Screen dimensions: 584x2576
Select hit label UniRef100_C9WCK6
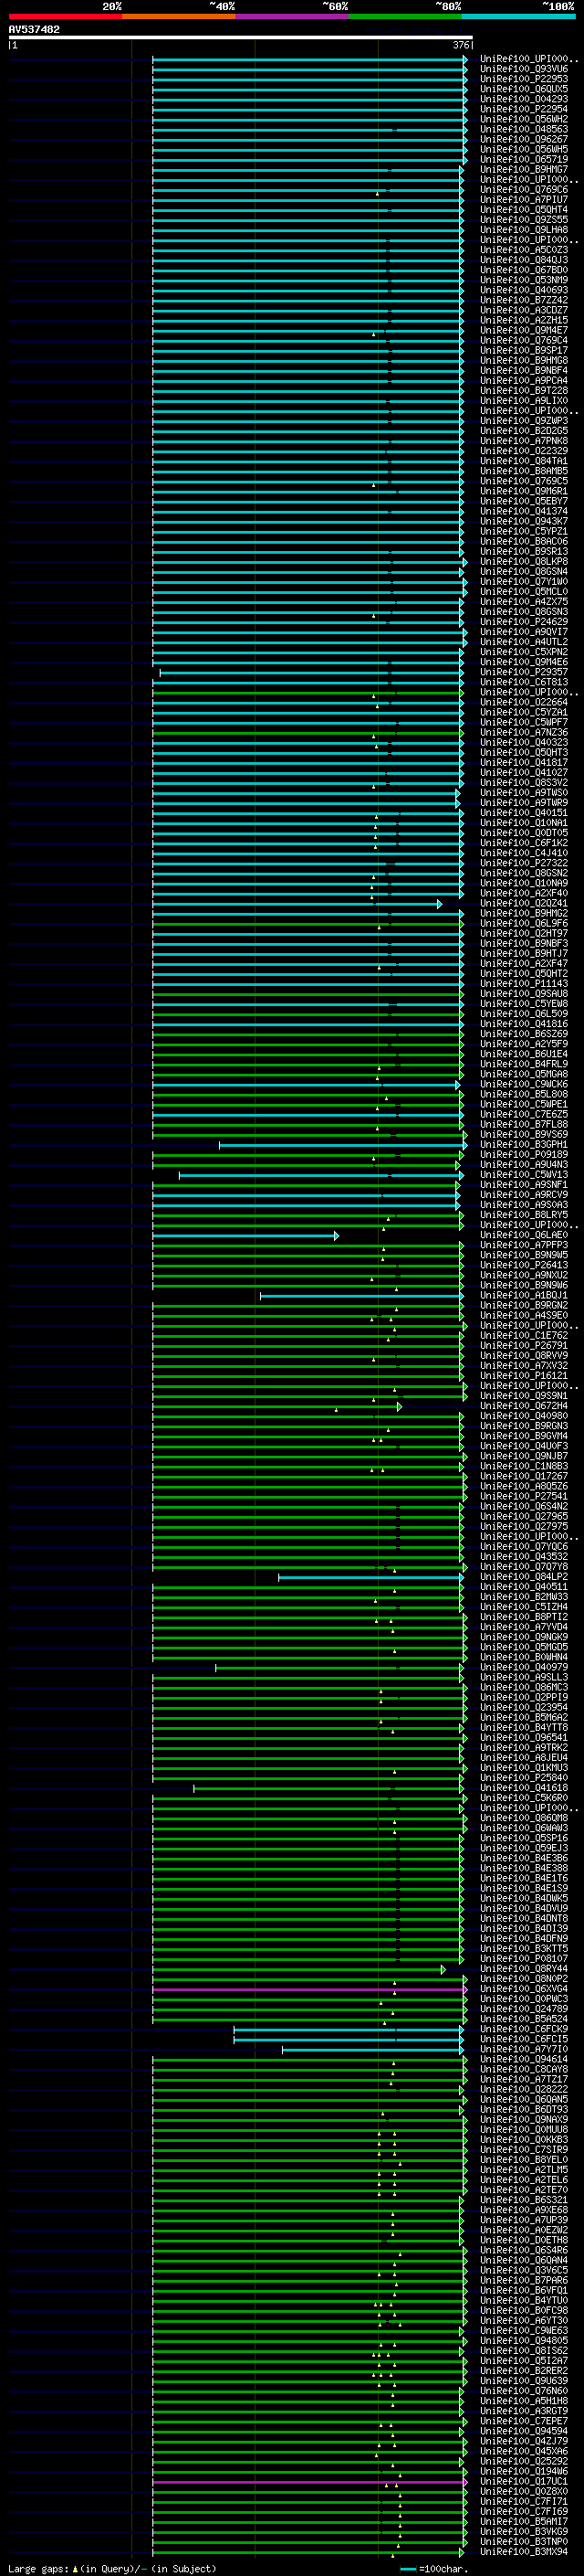click(x=524, y=1084)
